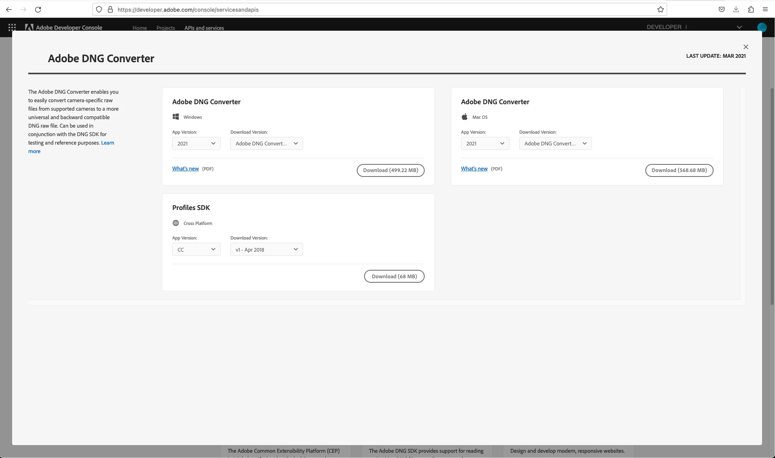775x458 pixels.
Task: Click the LAST UPDATE: MAR 2021 text
Action: pos(716,56)
